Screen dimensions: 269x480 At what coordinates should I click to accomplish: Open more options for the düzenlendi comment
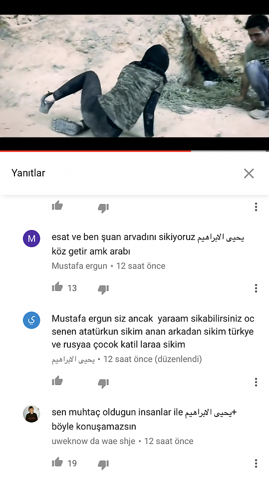point(256,382)
